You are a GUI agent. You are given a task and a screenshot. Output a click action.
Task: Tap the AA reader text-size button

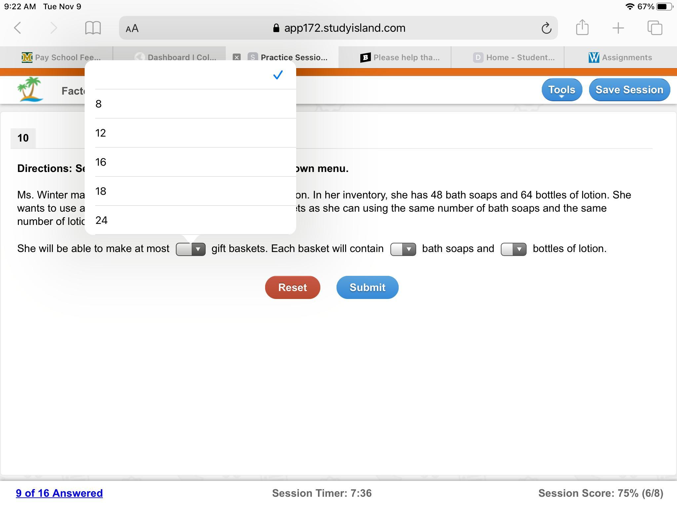point(132,28)
